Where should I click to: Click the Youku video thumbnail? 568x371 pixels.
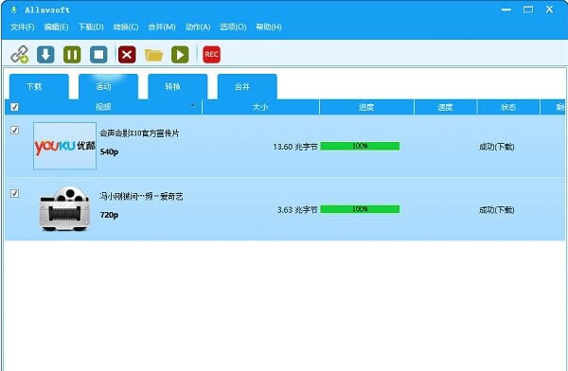coord(64,146)
